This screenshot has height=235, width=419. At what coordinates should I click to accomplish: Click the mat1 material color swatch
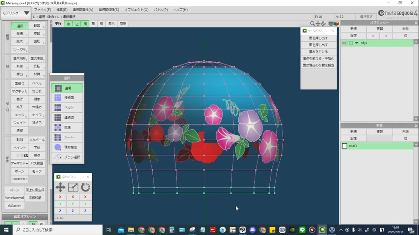[x=345, y=146]
